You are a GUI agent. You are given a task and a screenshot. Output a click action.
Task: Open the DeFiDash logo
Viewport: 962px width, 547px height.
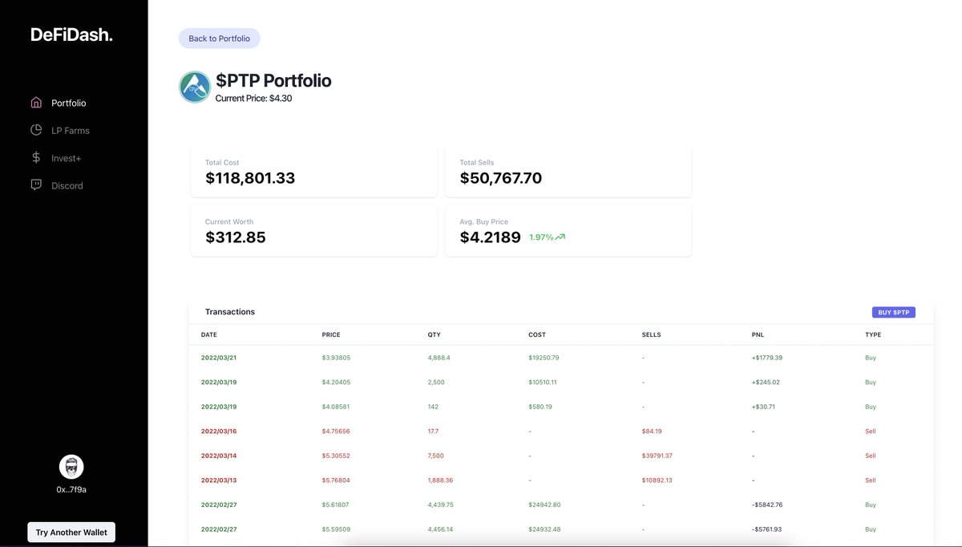coord(71,34)
